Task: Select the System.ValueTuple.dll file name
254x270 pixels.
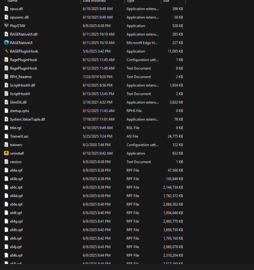Action: [27, 119]
